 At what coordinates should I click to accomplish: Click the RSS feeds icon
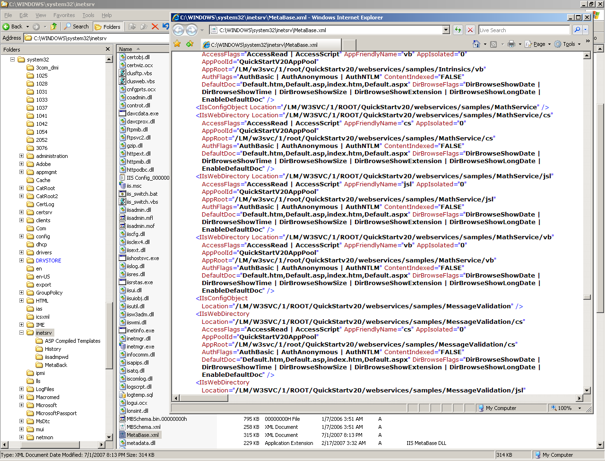click(493, 44)
